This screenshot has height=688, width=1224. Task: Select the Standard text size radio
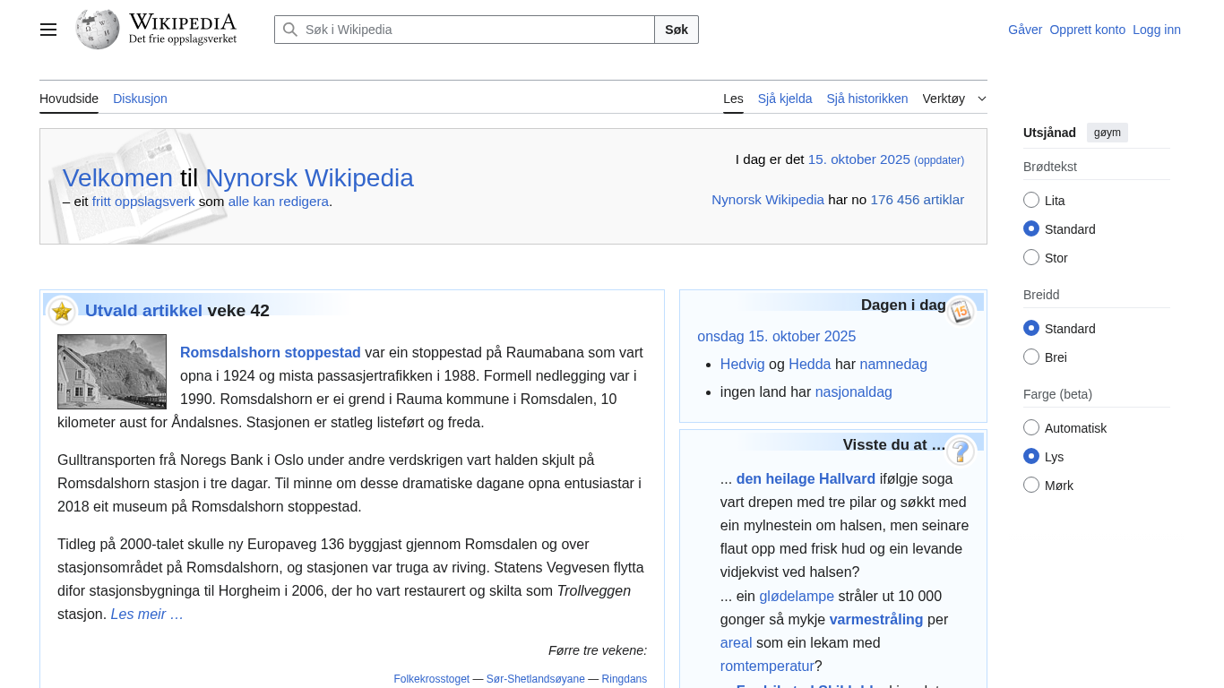click(1031, 229)
